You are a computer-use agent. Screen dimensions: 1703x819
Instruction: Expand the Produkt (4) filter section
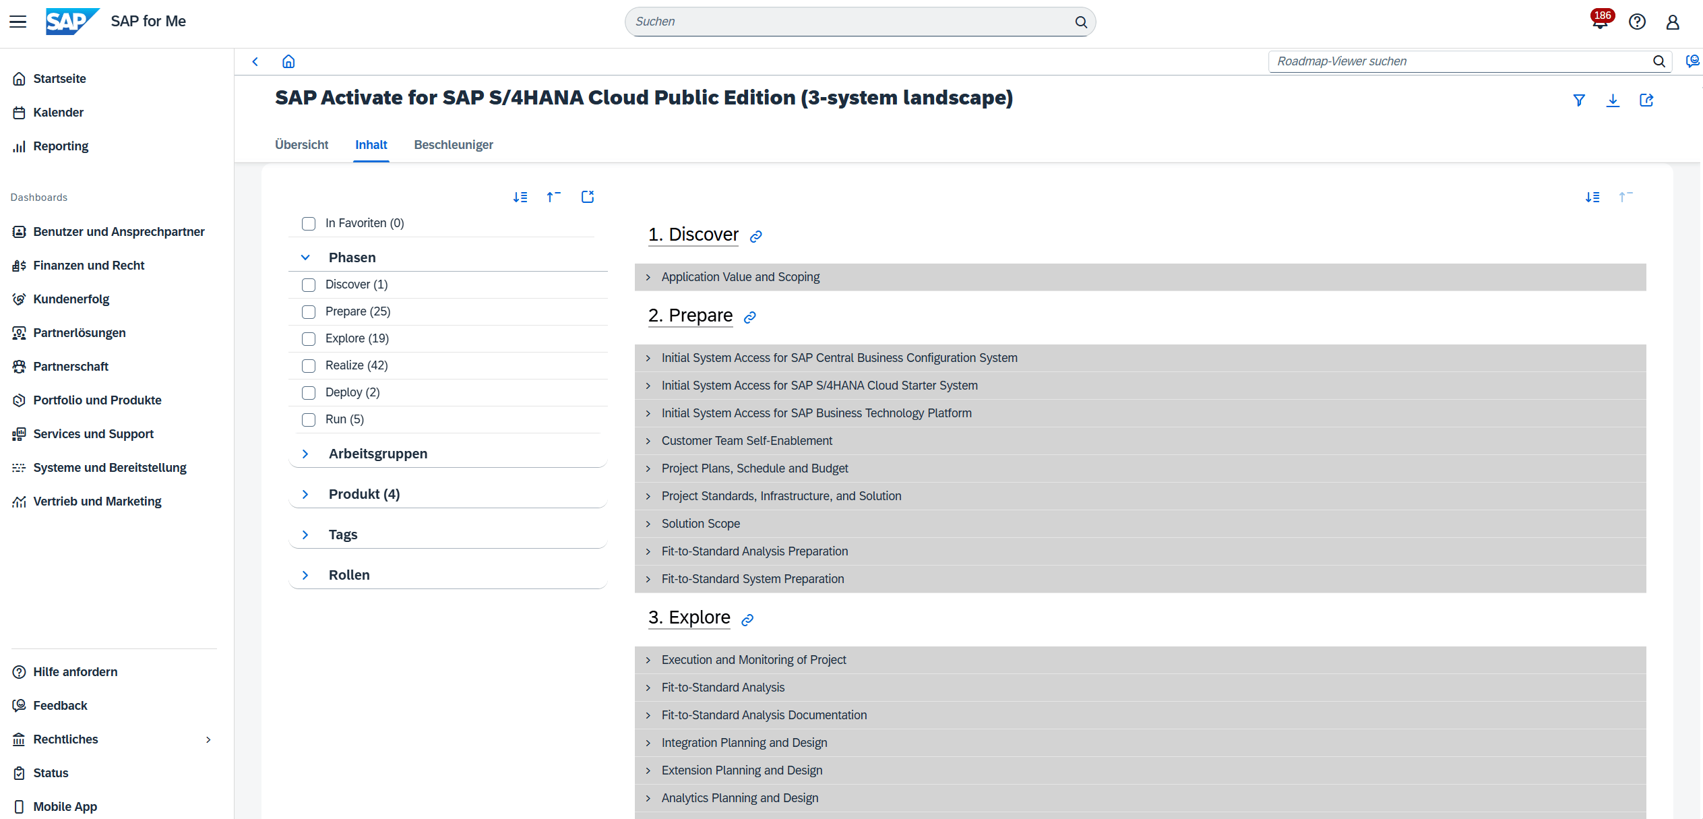tap(305, 494)
